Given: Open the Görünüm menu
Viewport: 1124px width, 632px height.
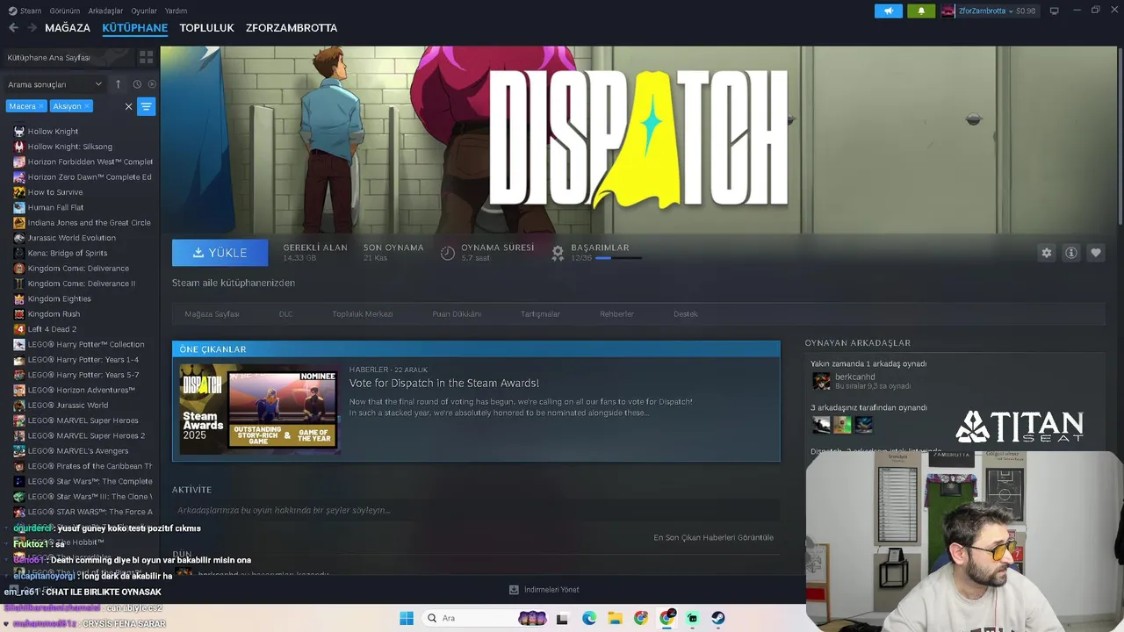Looking at the screenshot, I should 65,11.
